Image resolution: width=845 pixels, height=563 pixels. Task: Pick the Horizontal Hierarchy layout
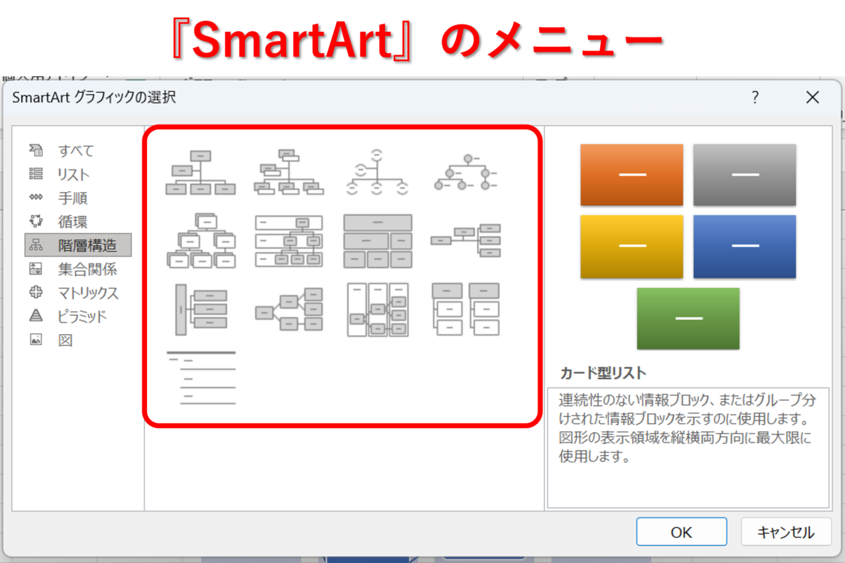(x=289, y=310)
